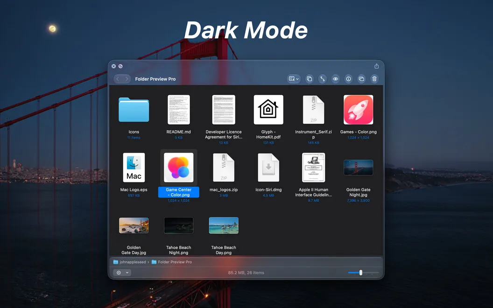This screenshot has width=493, height=308.
Task: Click the "4.5 MB" size under Icon-Siri.dmg
Action: (x=268, y=196)
